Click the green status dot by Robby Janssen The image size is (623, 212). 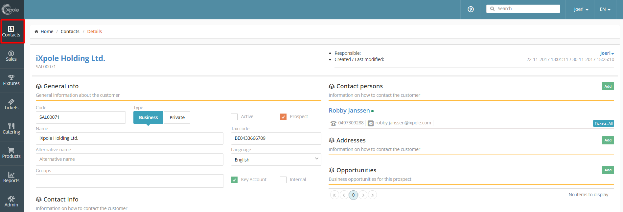pyautogui.click(x=372, y=111)
